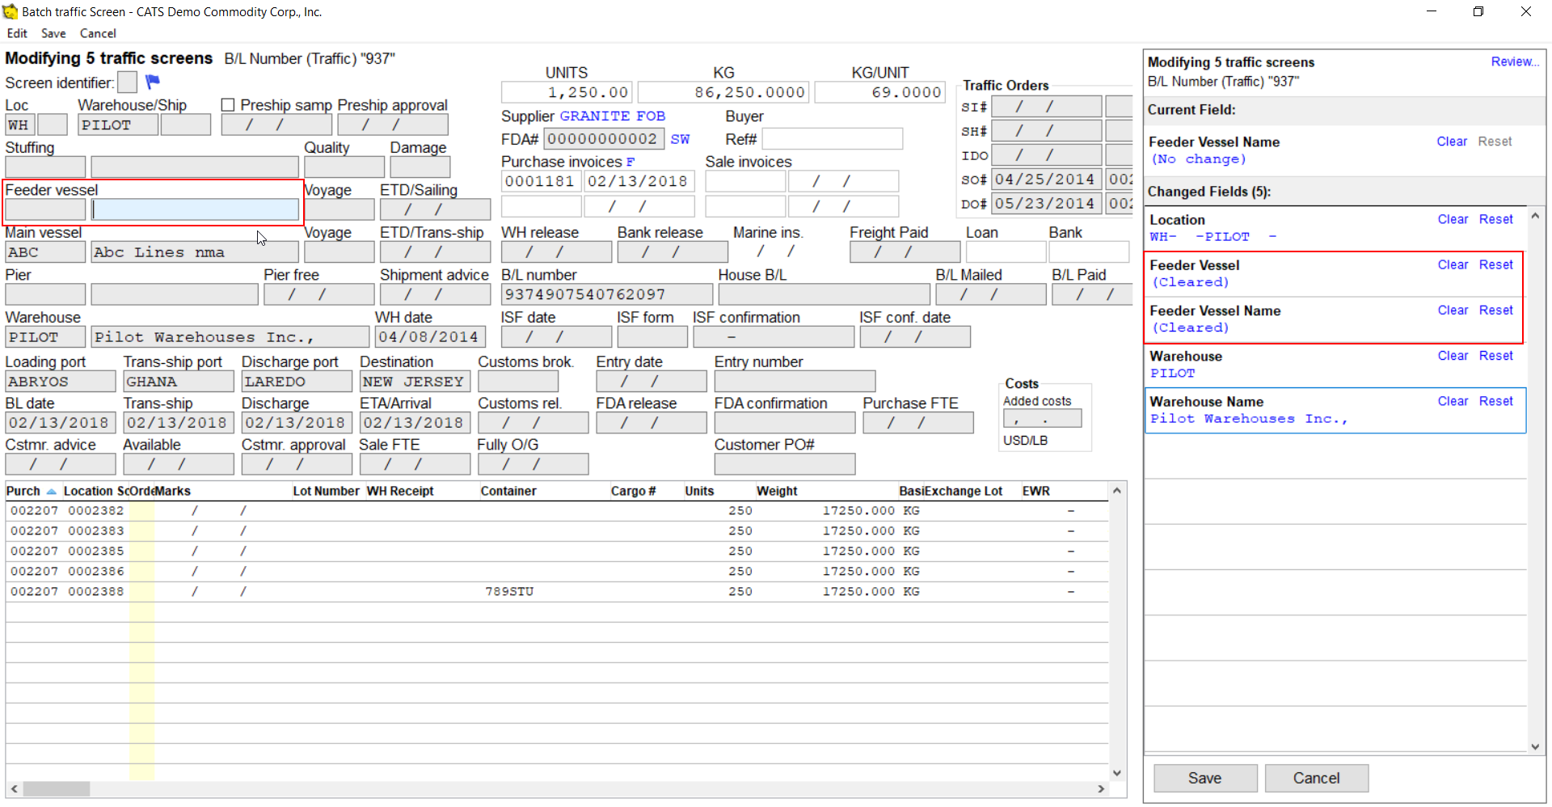
Task: Click the Destination field NEW JERSEY
Action: 415,381
